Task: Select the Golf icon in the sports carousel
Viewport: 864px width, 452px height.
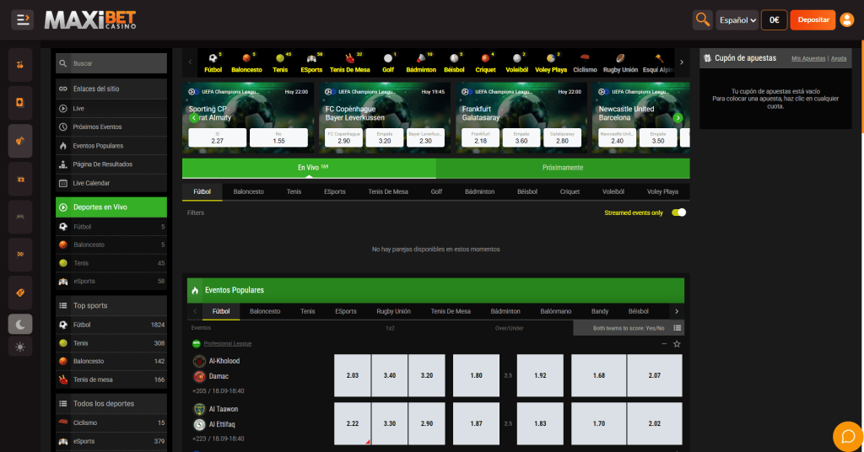Action: click(x=388, y=62)
